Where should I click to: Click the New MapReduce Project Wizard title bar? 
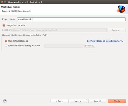(x=64, y=2)
